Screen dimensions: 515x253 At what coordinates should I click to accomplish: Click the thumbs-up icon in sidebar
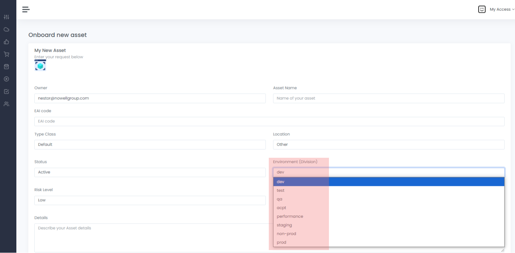pos(6,42)
